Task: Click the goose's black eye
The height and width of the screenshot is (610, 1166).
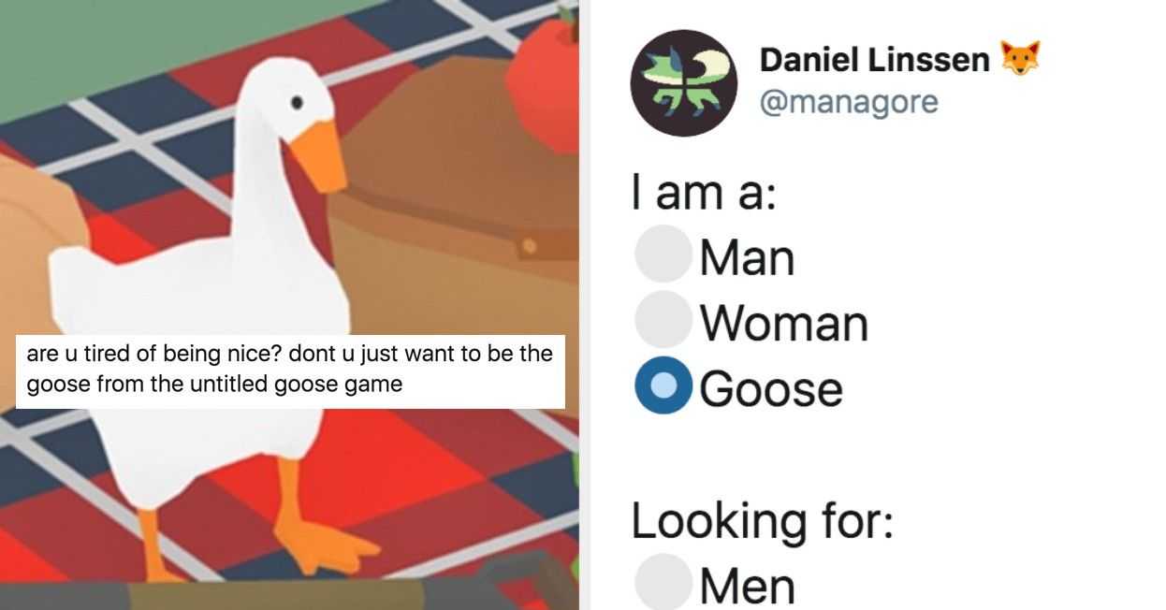Action: click(297, 101)
